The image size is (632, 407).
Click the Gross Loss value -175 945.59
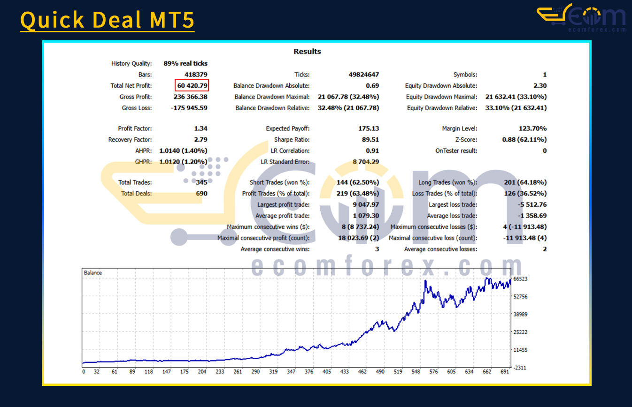click(x=188, y=108)
